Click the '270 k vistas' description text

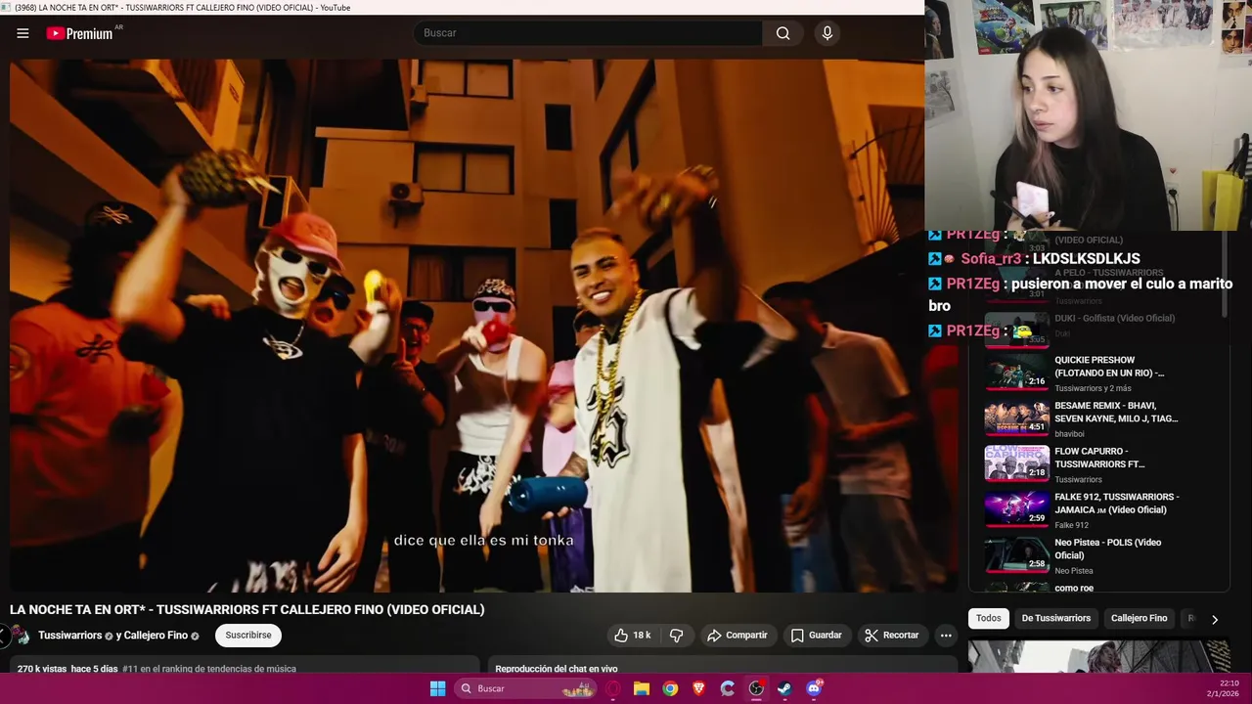pyautogui.click(x=42, y=669)
